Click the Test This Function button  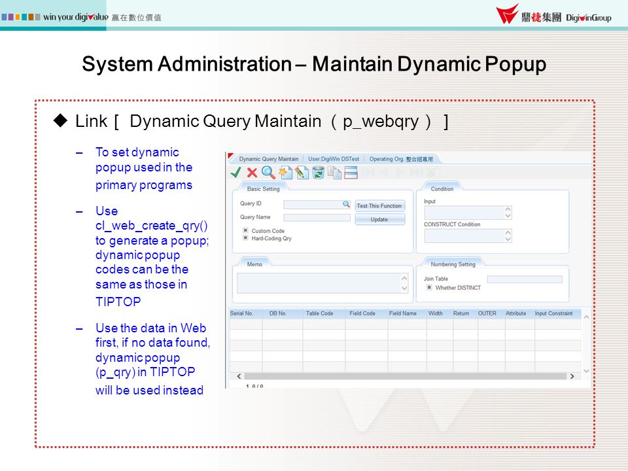click(x=379, y=205)
